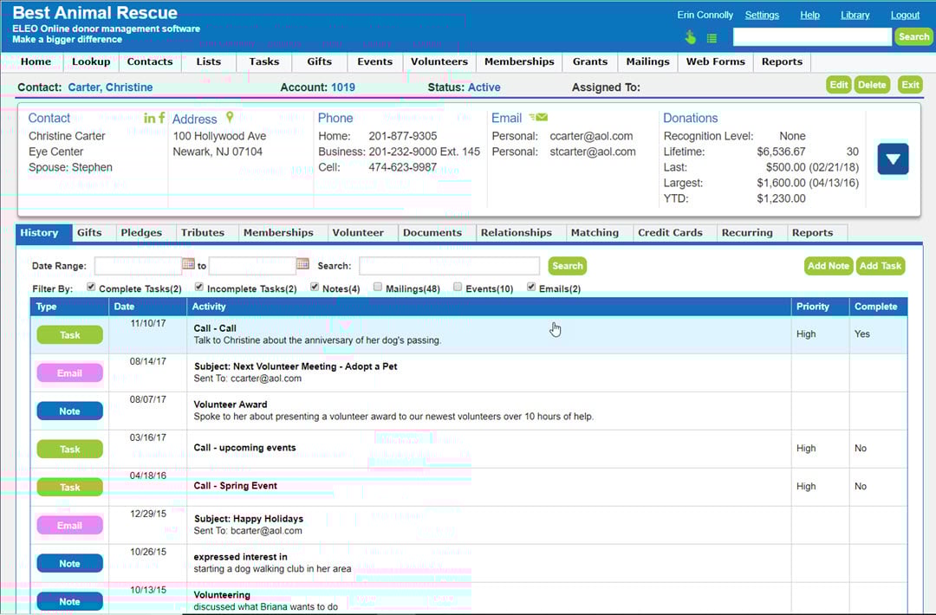The height and width of the screenshot is (615, 936).
Task: Select the Recurring tab
Action: click(x=747, y=233)
